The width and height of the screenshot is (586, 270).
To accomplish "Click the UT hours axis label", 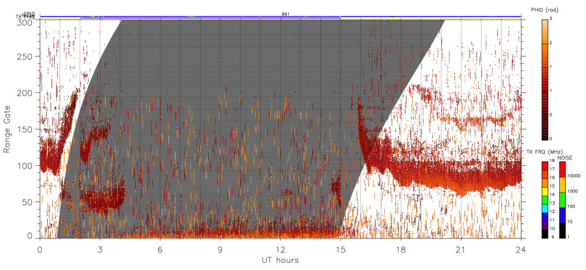I will 280,260.
